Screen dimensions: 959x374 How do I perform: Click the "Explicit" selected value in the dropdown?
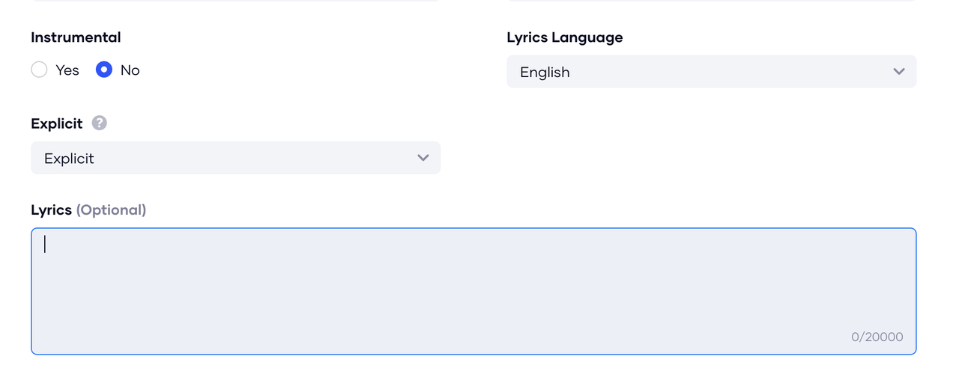coord(69,159)
